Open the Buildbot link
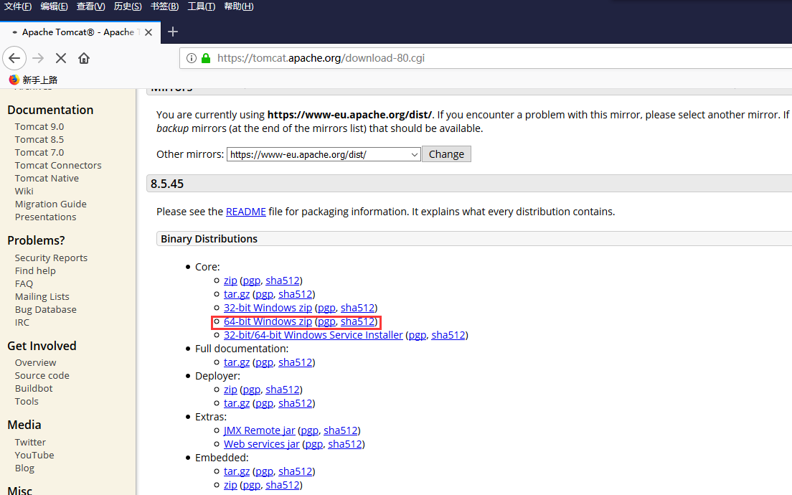 pyautogui.click(x=34, y=388)
